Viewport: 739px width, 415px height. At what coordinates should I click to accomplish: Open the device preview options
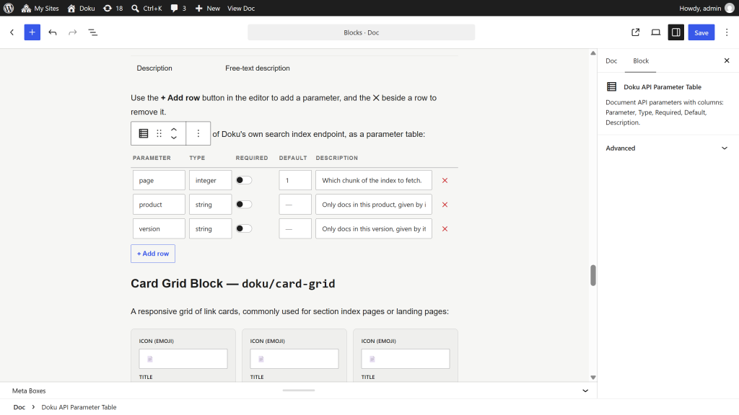tap(655, 32)
